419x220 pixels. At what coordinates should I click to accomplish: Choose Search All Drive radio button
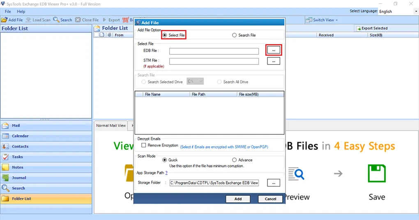coord(219,82)
